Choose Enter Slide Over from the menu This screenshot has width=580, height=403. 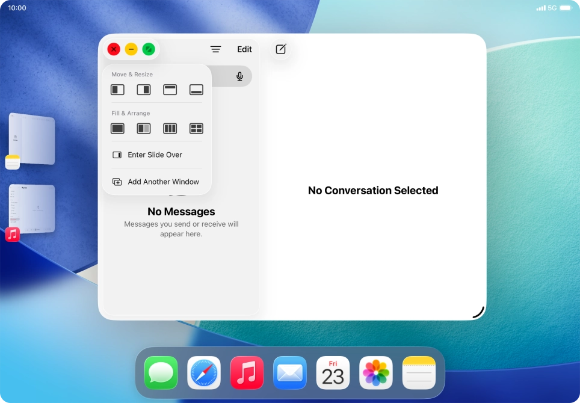pyautogui.click(x=154, y=155)
